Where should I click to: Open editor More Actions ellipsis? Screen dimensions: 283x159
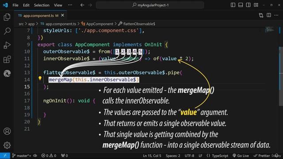(276, 15)
